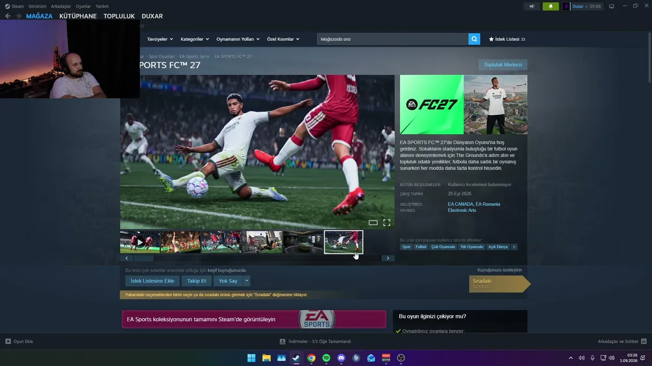Switch to the TOPLULUK tab
The width and height of the screenshot is (652, 366).
[119, 16]
